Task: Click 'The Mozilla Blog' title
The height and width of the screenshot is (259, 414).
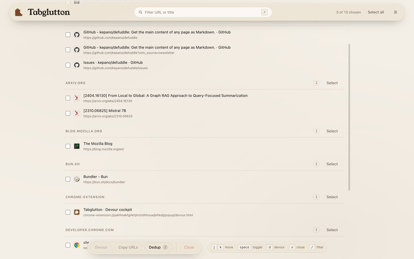Action: click(98, 144)
